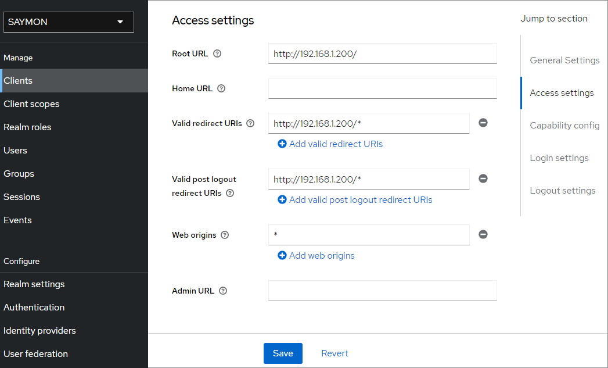Remove the web origins entry
The height and width of the screenshot is (368, 608).
point(483,234)
